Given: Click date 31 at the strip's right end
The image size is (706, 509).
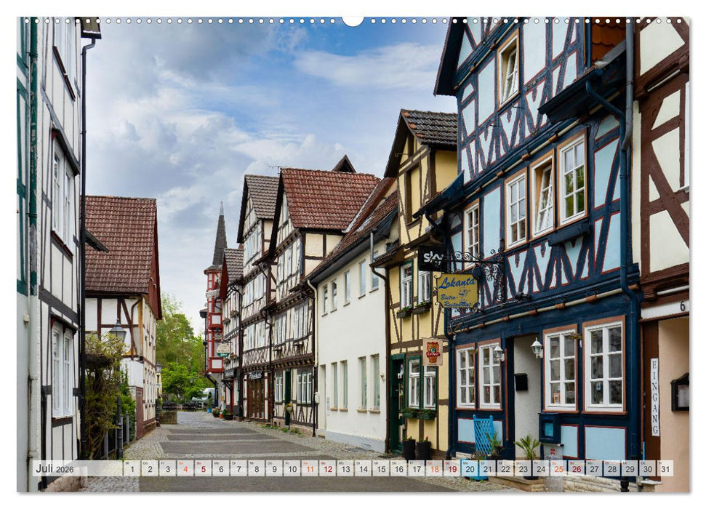Looking at the screenshot, I should pos(665,470).
